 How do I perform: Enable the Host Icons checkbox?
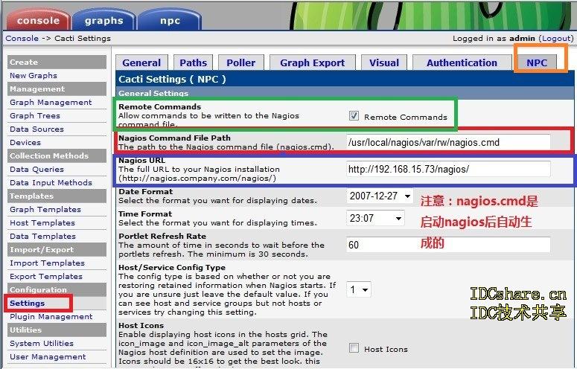[354, 348]
